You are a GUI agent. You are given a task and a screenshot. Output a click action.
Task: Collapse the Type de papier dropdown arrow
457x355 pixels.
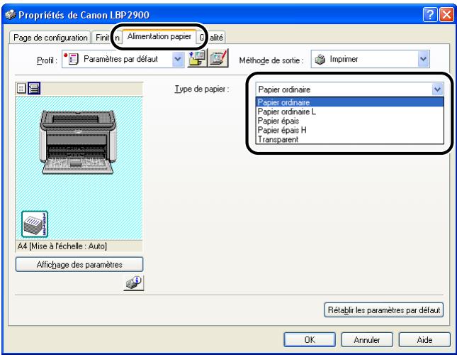pos(437,89)
